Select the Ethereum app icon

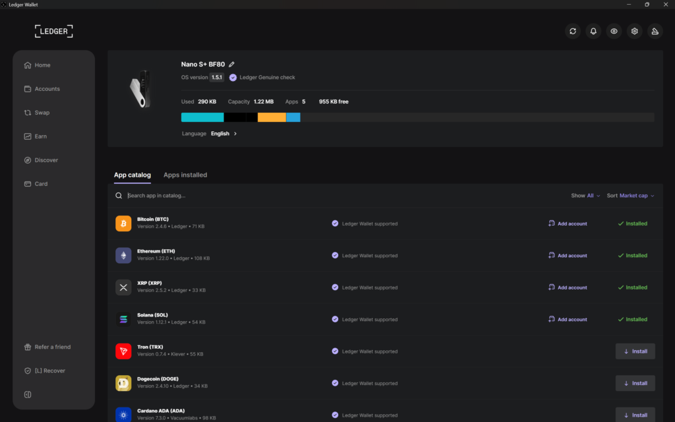point(123,255)
